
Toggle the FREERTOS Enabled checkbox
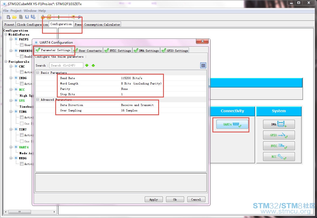point(22,57)
